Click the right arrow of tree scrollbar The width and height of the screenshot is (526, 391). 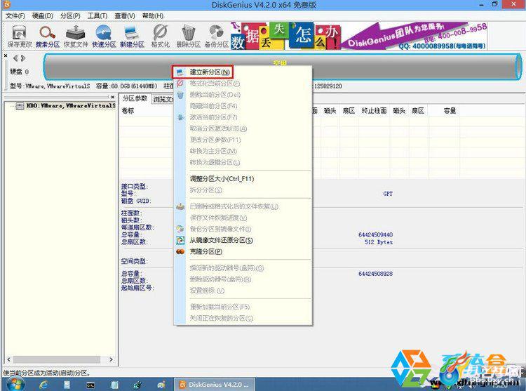pos(111,359)
